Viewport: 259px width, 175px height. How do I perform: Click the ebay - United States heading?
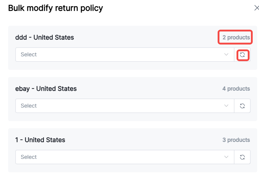(x=46, y=89)
